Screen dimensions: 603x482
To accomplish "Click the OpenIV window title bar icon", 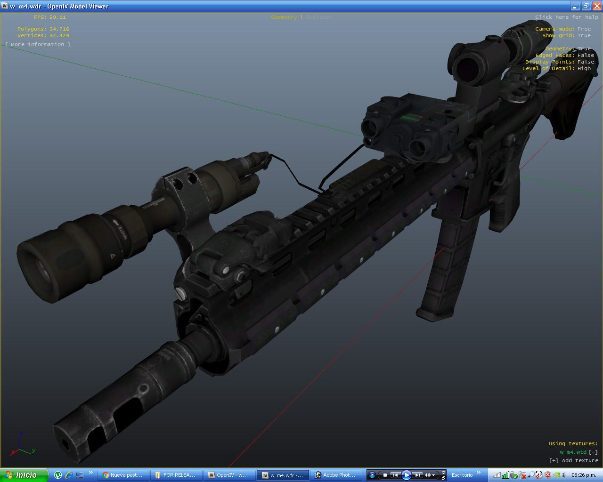I will pyautogui.click(x=5, y=6).
